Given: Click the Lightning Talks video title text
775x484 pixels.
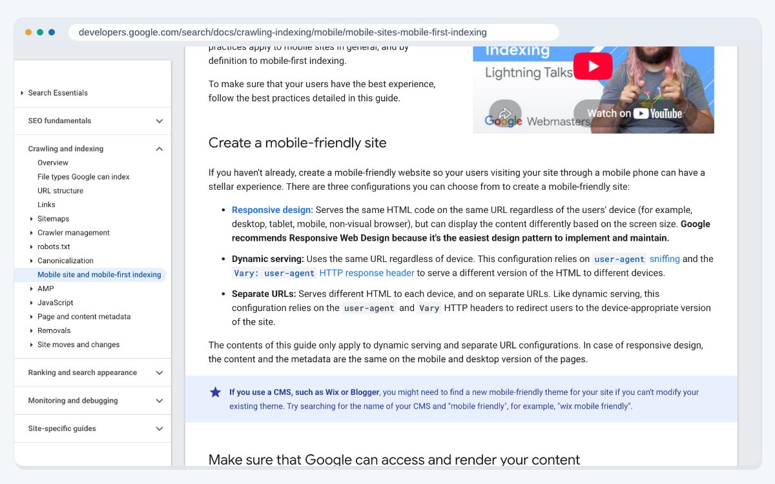Looking at the screenshot, I should [x=528, y=73].
